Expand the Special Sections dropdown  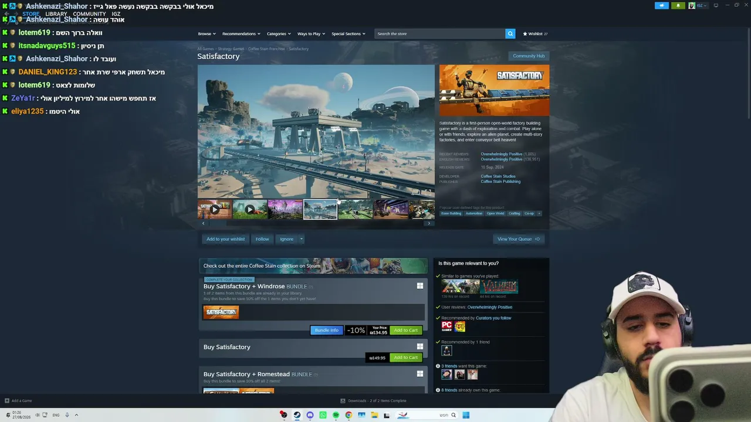[349, 33]
